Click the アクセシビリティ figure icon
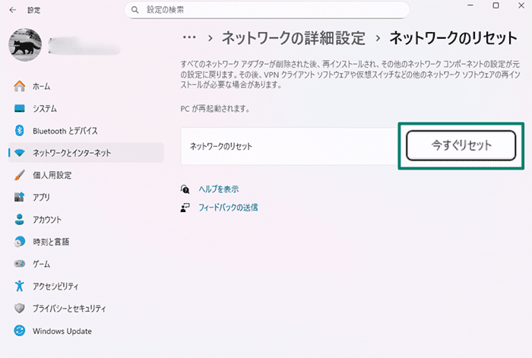 click(20, 286)
